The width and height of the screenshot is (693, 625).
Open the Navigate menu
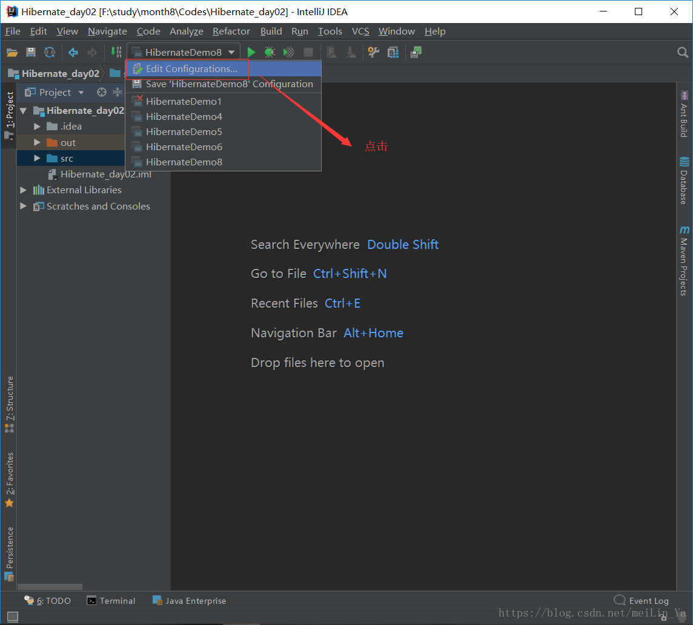[x=107, y=31]
